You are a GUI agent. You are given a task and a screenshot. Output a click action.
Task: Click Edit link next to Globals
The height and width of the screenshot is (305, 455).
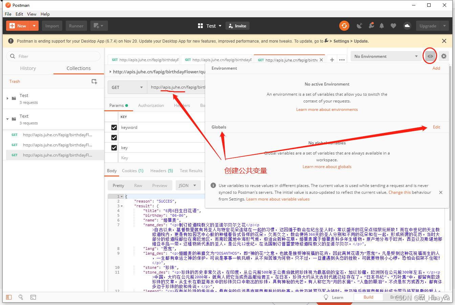436,127
